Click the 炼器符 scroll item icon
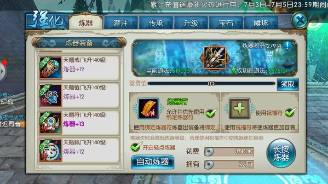328x184 pixels. click(149, 109)
